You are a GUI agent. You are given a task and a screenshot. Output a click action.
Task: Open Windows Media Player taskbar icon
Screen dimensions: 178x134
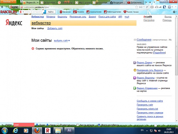point(26,131)
